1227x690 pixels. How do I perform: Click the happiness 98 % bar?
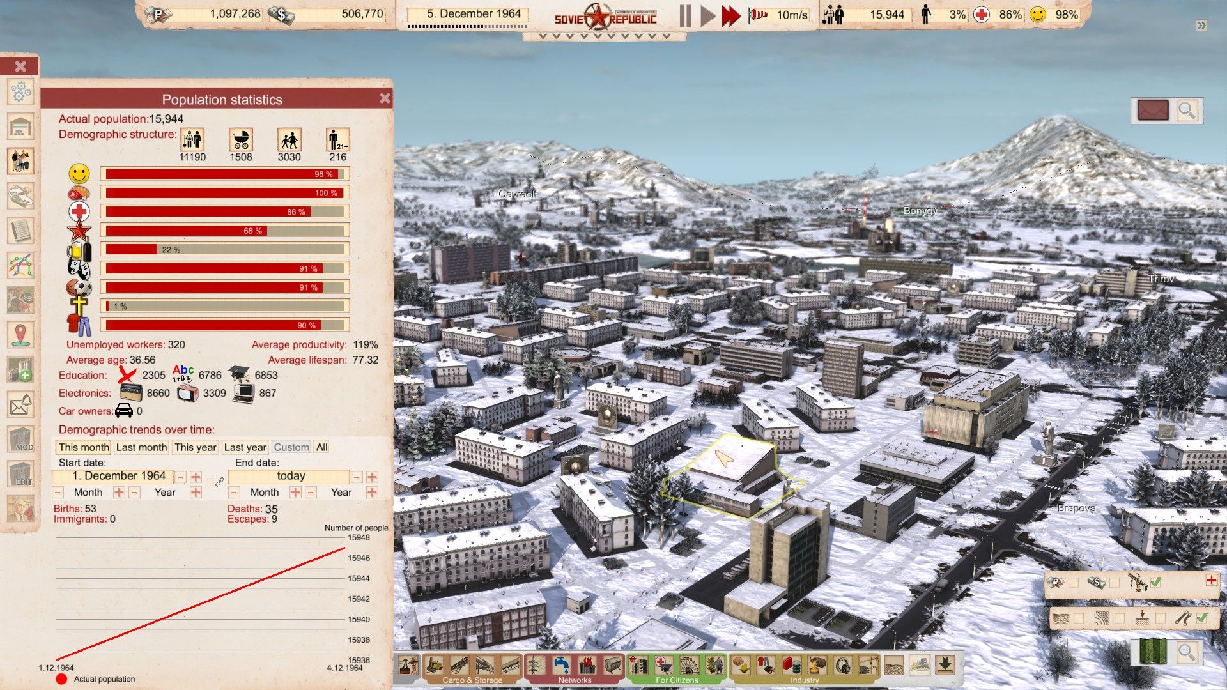225,174
